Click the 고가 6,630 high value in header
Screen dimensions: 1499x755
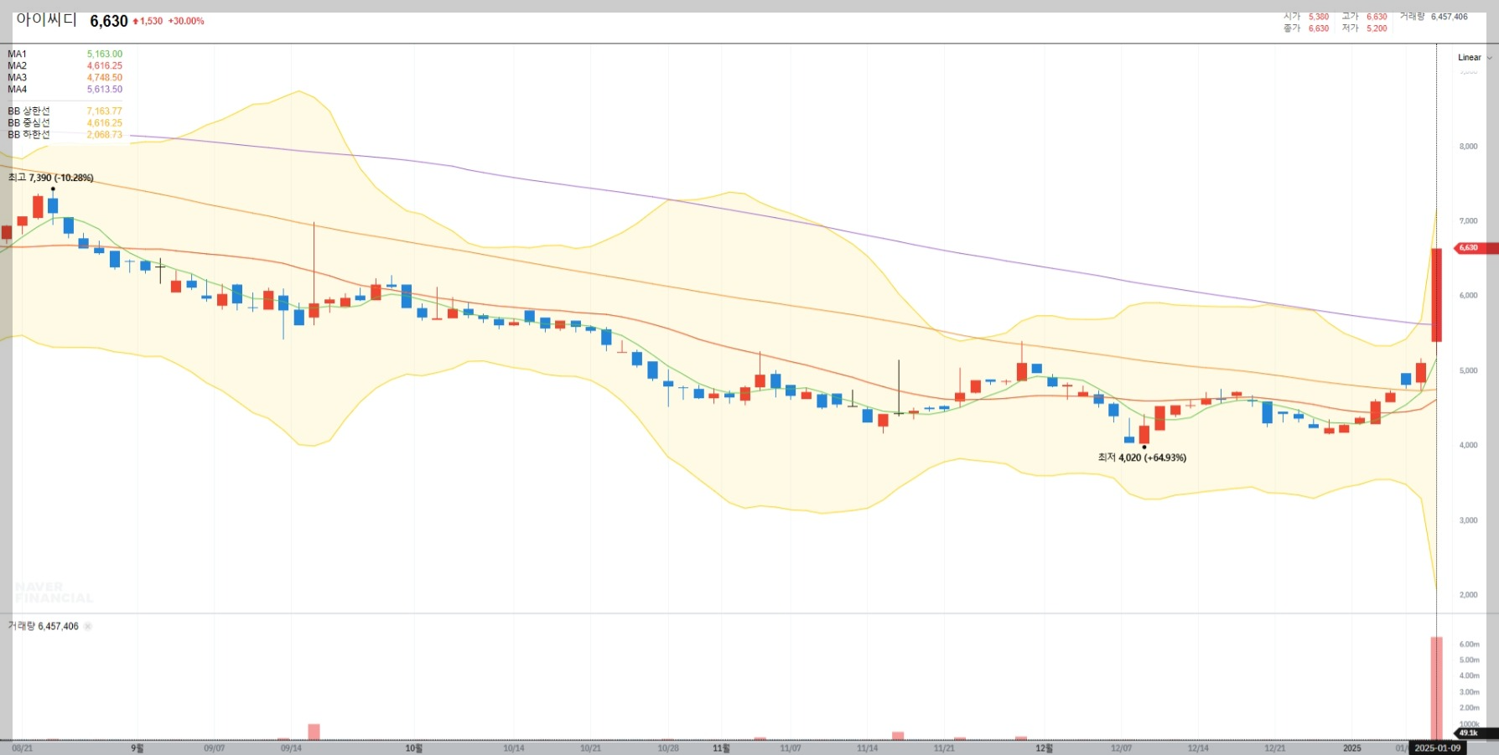point(1377,17)
